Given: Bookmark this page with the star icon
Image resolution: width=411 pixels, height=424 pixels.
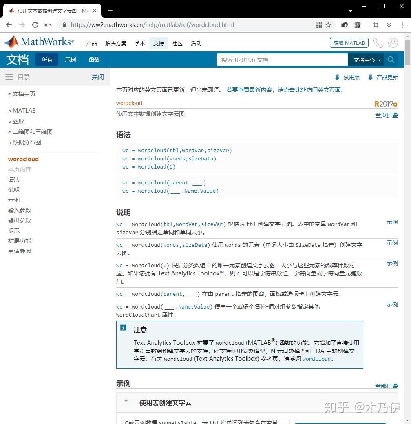Looking at the screenshot, I should point(328,25).
